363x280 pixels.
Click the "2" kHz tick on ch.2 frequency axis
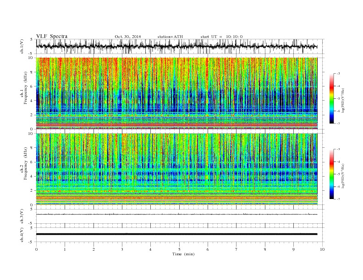(32, 190)
